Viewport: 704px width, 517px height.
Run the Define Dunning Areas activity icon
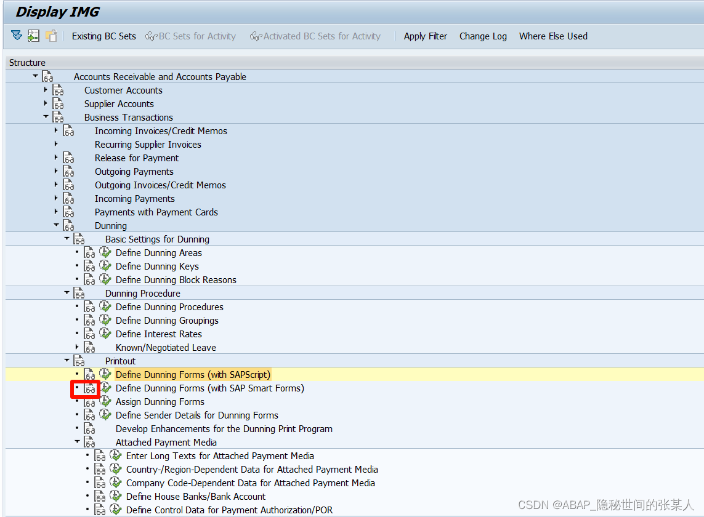click(x=105, y=252)
